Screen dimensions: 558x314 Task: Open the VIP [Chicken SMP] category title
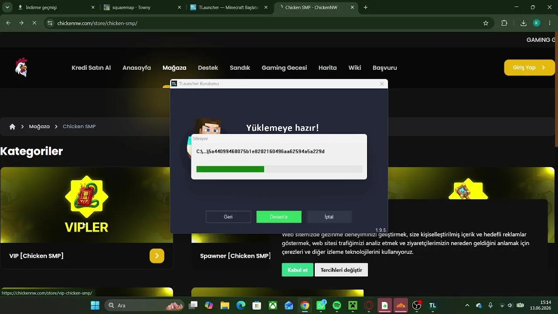(36, 256)
